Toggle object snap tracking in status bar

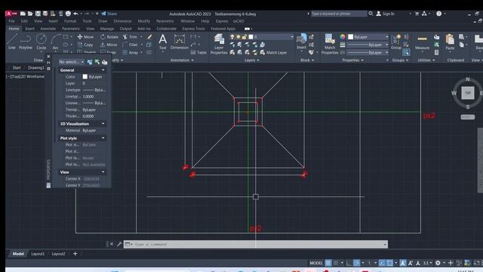pos(382,263)
